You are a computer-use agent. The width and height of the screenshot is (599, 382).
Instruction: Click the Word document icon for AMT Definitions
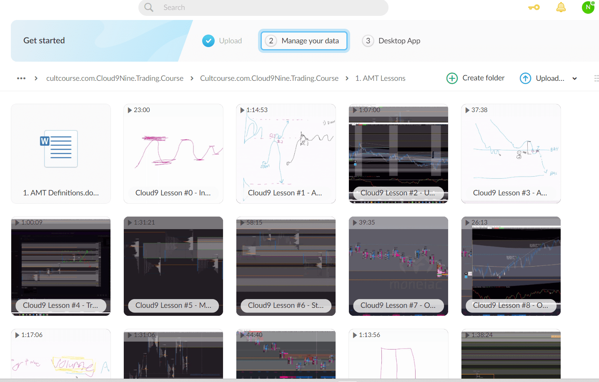click(x=59, y=149)
